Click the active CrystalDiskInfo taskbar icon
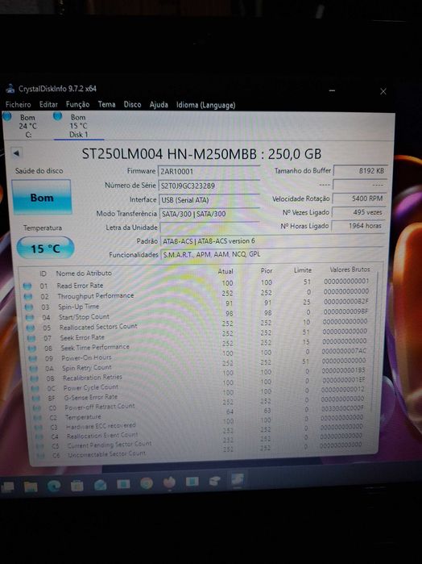This screenshot has height=564, width=422. [x=238, y=479]
